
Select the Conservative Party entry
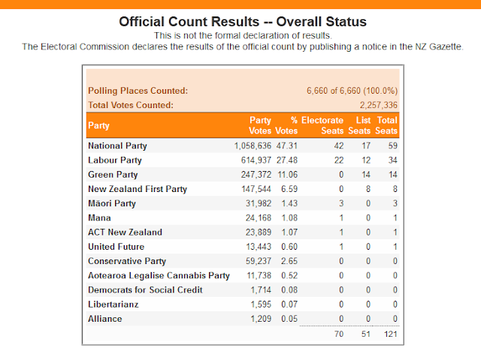coord(127,261)
